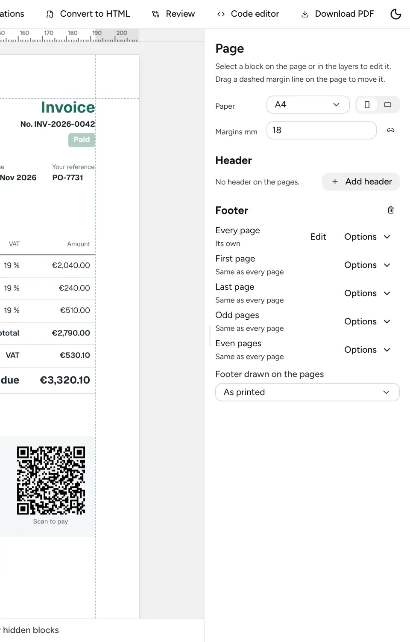Click the Convert to HTML icon
Screen dimensions: 410x642
click(50, 14)
